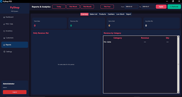Click the Items Sold summary card

124,23
